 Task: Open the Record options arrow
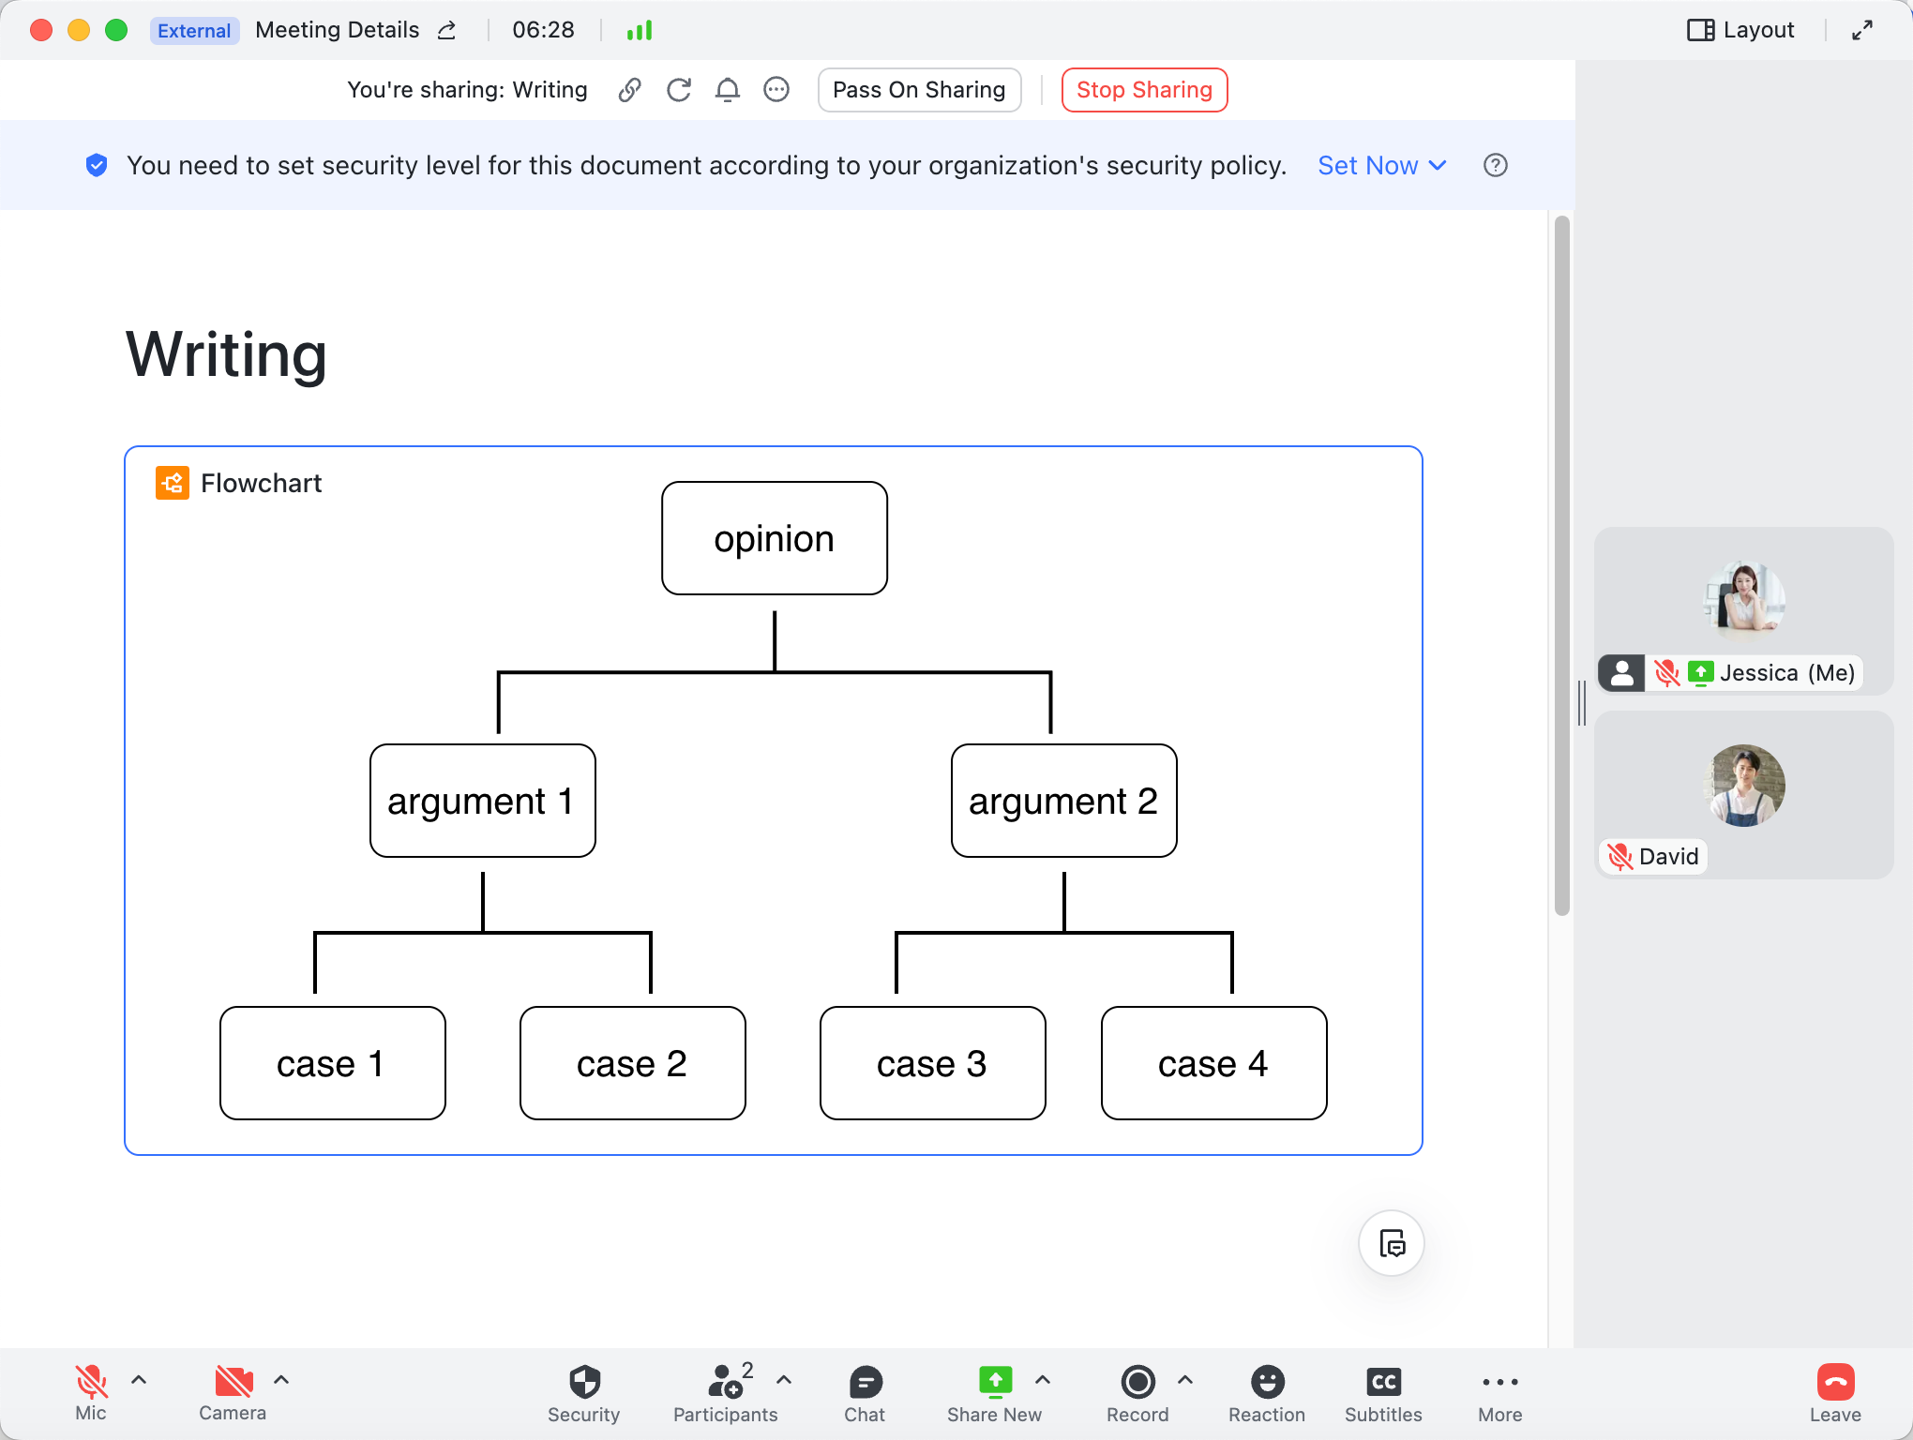[1185, 1380]
